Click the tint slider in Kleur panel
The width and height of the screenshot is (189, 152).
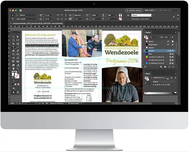click(x=160, y=78)
